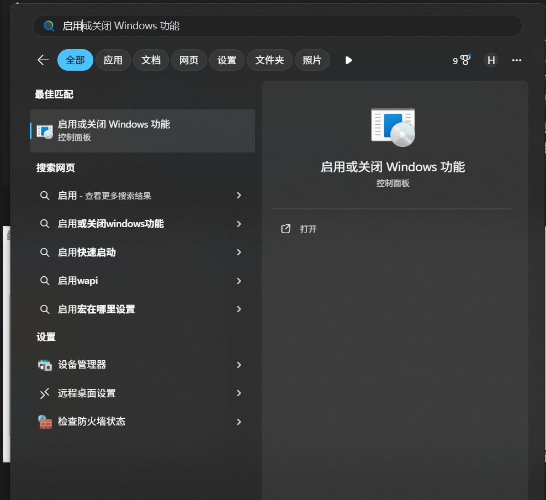
Task: Open web suggestion 启用wapi
Action: (142, 281)
